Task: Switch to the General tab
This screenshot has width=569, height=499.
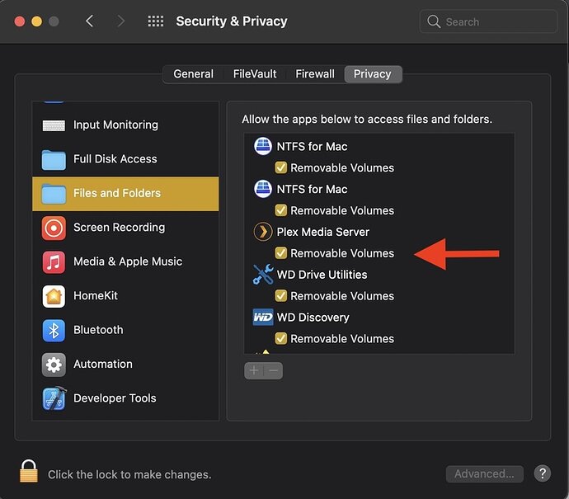Action: 194,74
